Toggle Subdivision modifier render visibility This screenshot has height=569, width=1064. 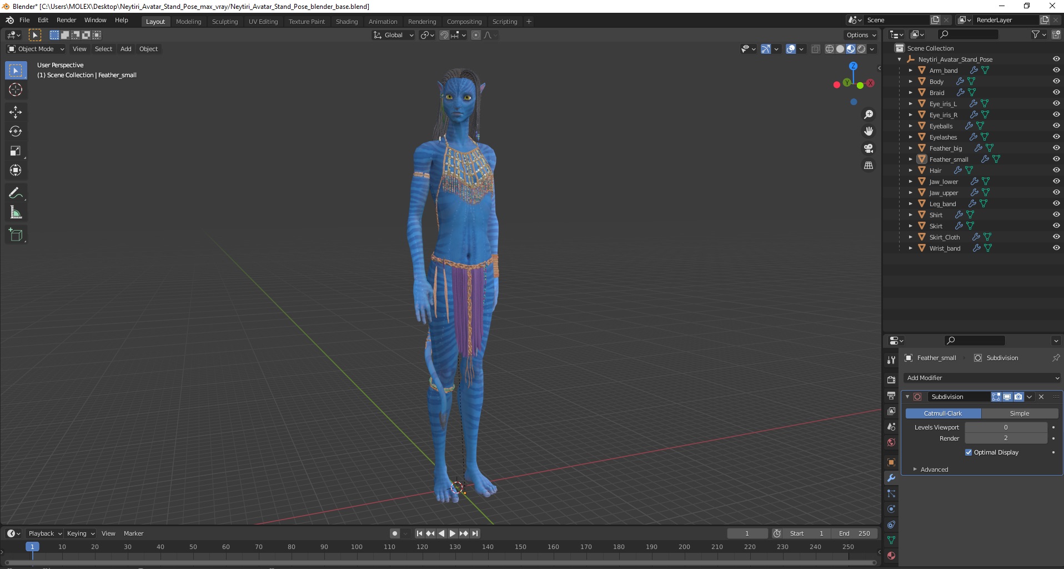(x=1018, y=397)
